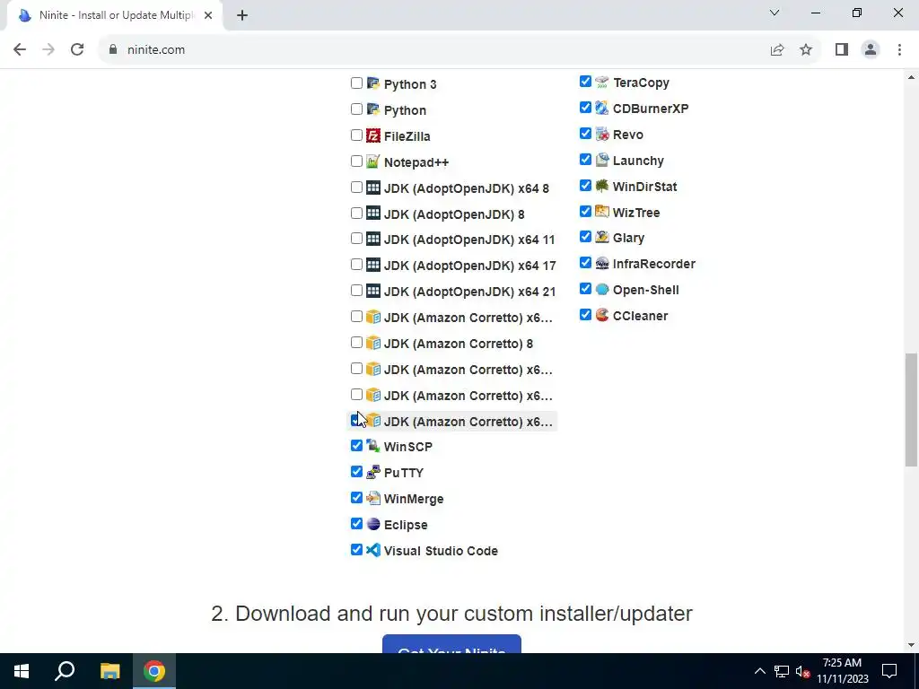Viewport: 919px width, 689px height.
Task: Click the WinSCP app icon
Action: pyautogui.click(x=372, y=446)
